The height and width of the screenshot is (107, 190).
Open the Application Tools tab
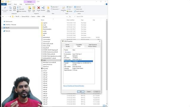click(29, 4)
